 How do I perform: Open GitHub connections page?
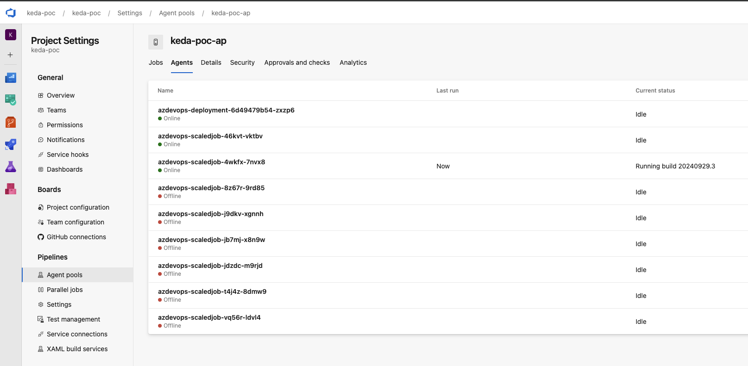77,237
